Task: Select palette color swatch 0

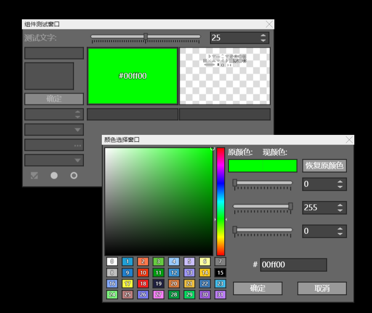Action: [112, 261]
